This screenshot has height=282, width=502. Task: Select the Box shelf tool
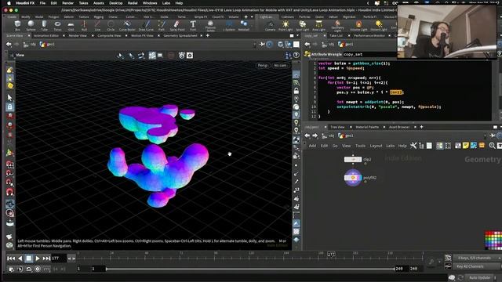(x=17, y=25)
